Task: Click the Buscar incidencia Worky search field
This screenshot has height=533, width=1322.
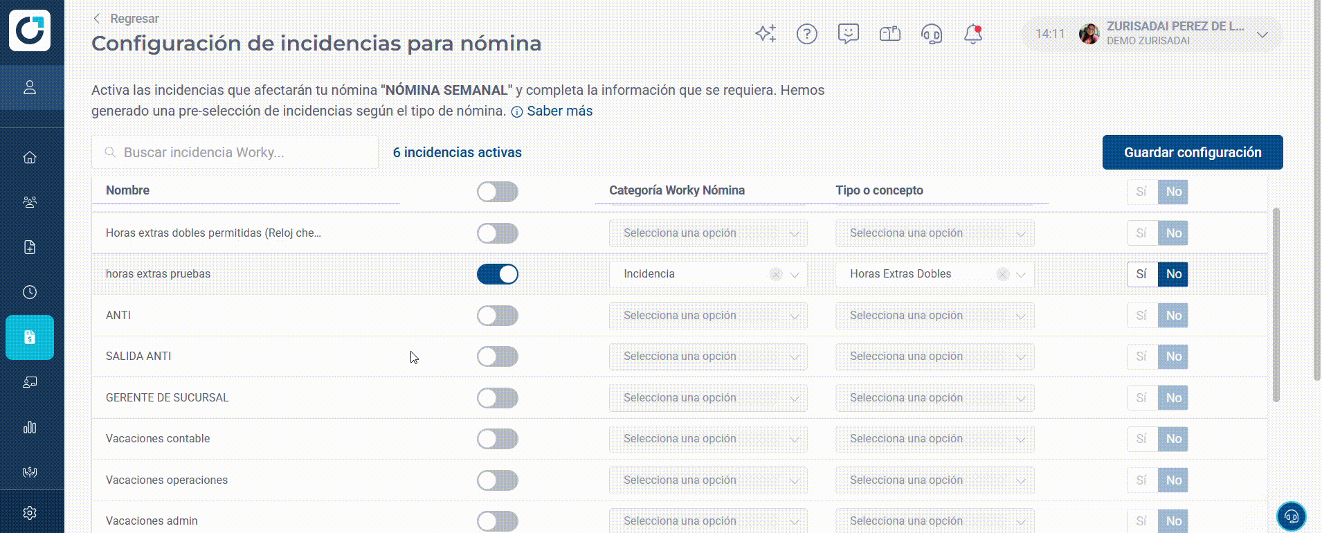Action: (x=235, y=152)
